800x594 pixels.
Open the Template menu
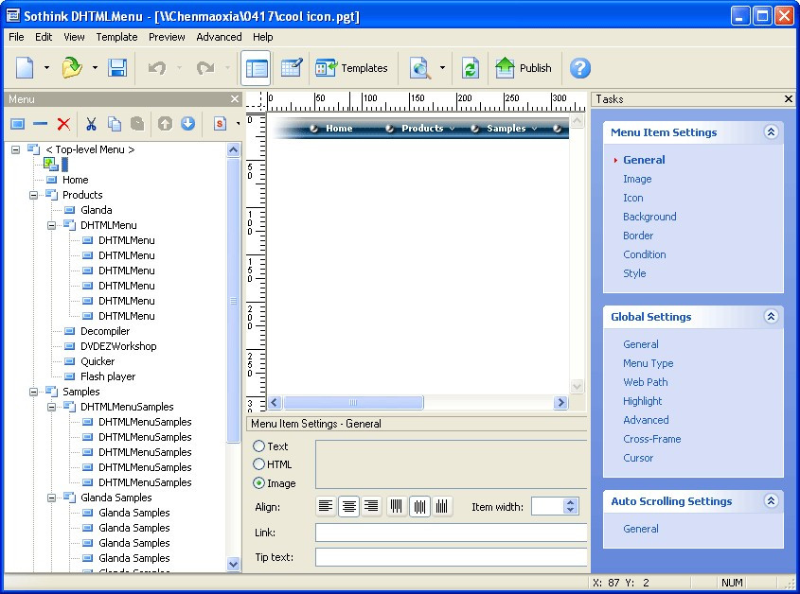(116, 37)
